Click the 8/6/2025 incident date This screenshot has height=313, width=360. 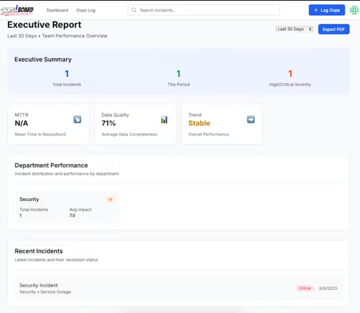point(328,288)
